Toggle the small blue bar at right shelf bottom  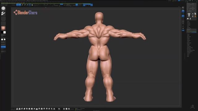(183, 31)
